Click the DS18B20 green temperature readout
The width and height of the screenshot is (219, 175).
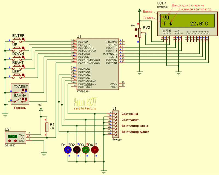pos(12,136)
